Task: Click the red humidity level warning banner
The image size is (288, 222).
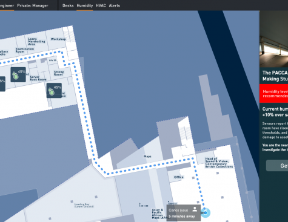Action: click(x=274, y=94)
